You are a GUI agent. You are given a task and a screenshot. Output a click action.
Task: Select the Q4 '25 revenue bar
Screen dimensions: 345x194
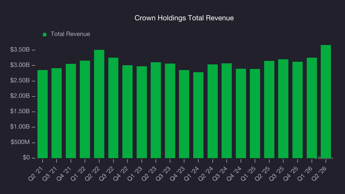click(x=298, y=110)
